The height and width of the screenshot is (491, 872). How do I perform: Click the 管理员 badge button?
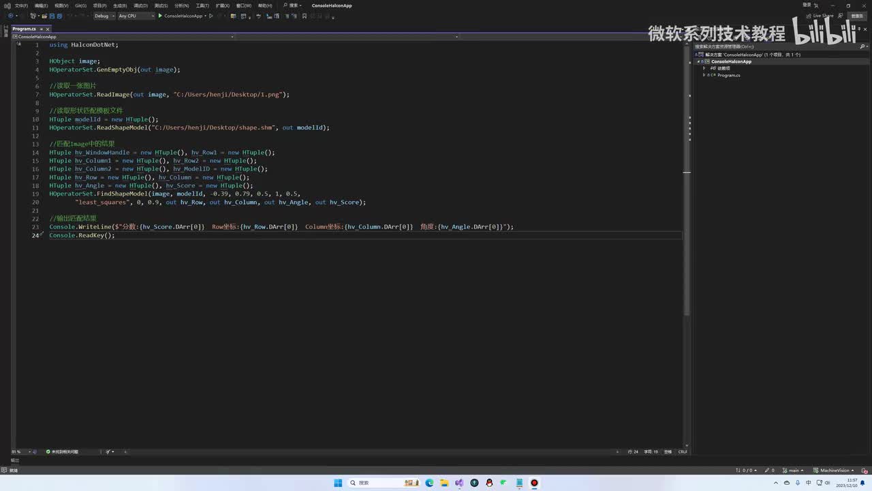(x=857, y=16)
